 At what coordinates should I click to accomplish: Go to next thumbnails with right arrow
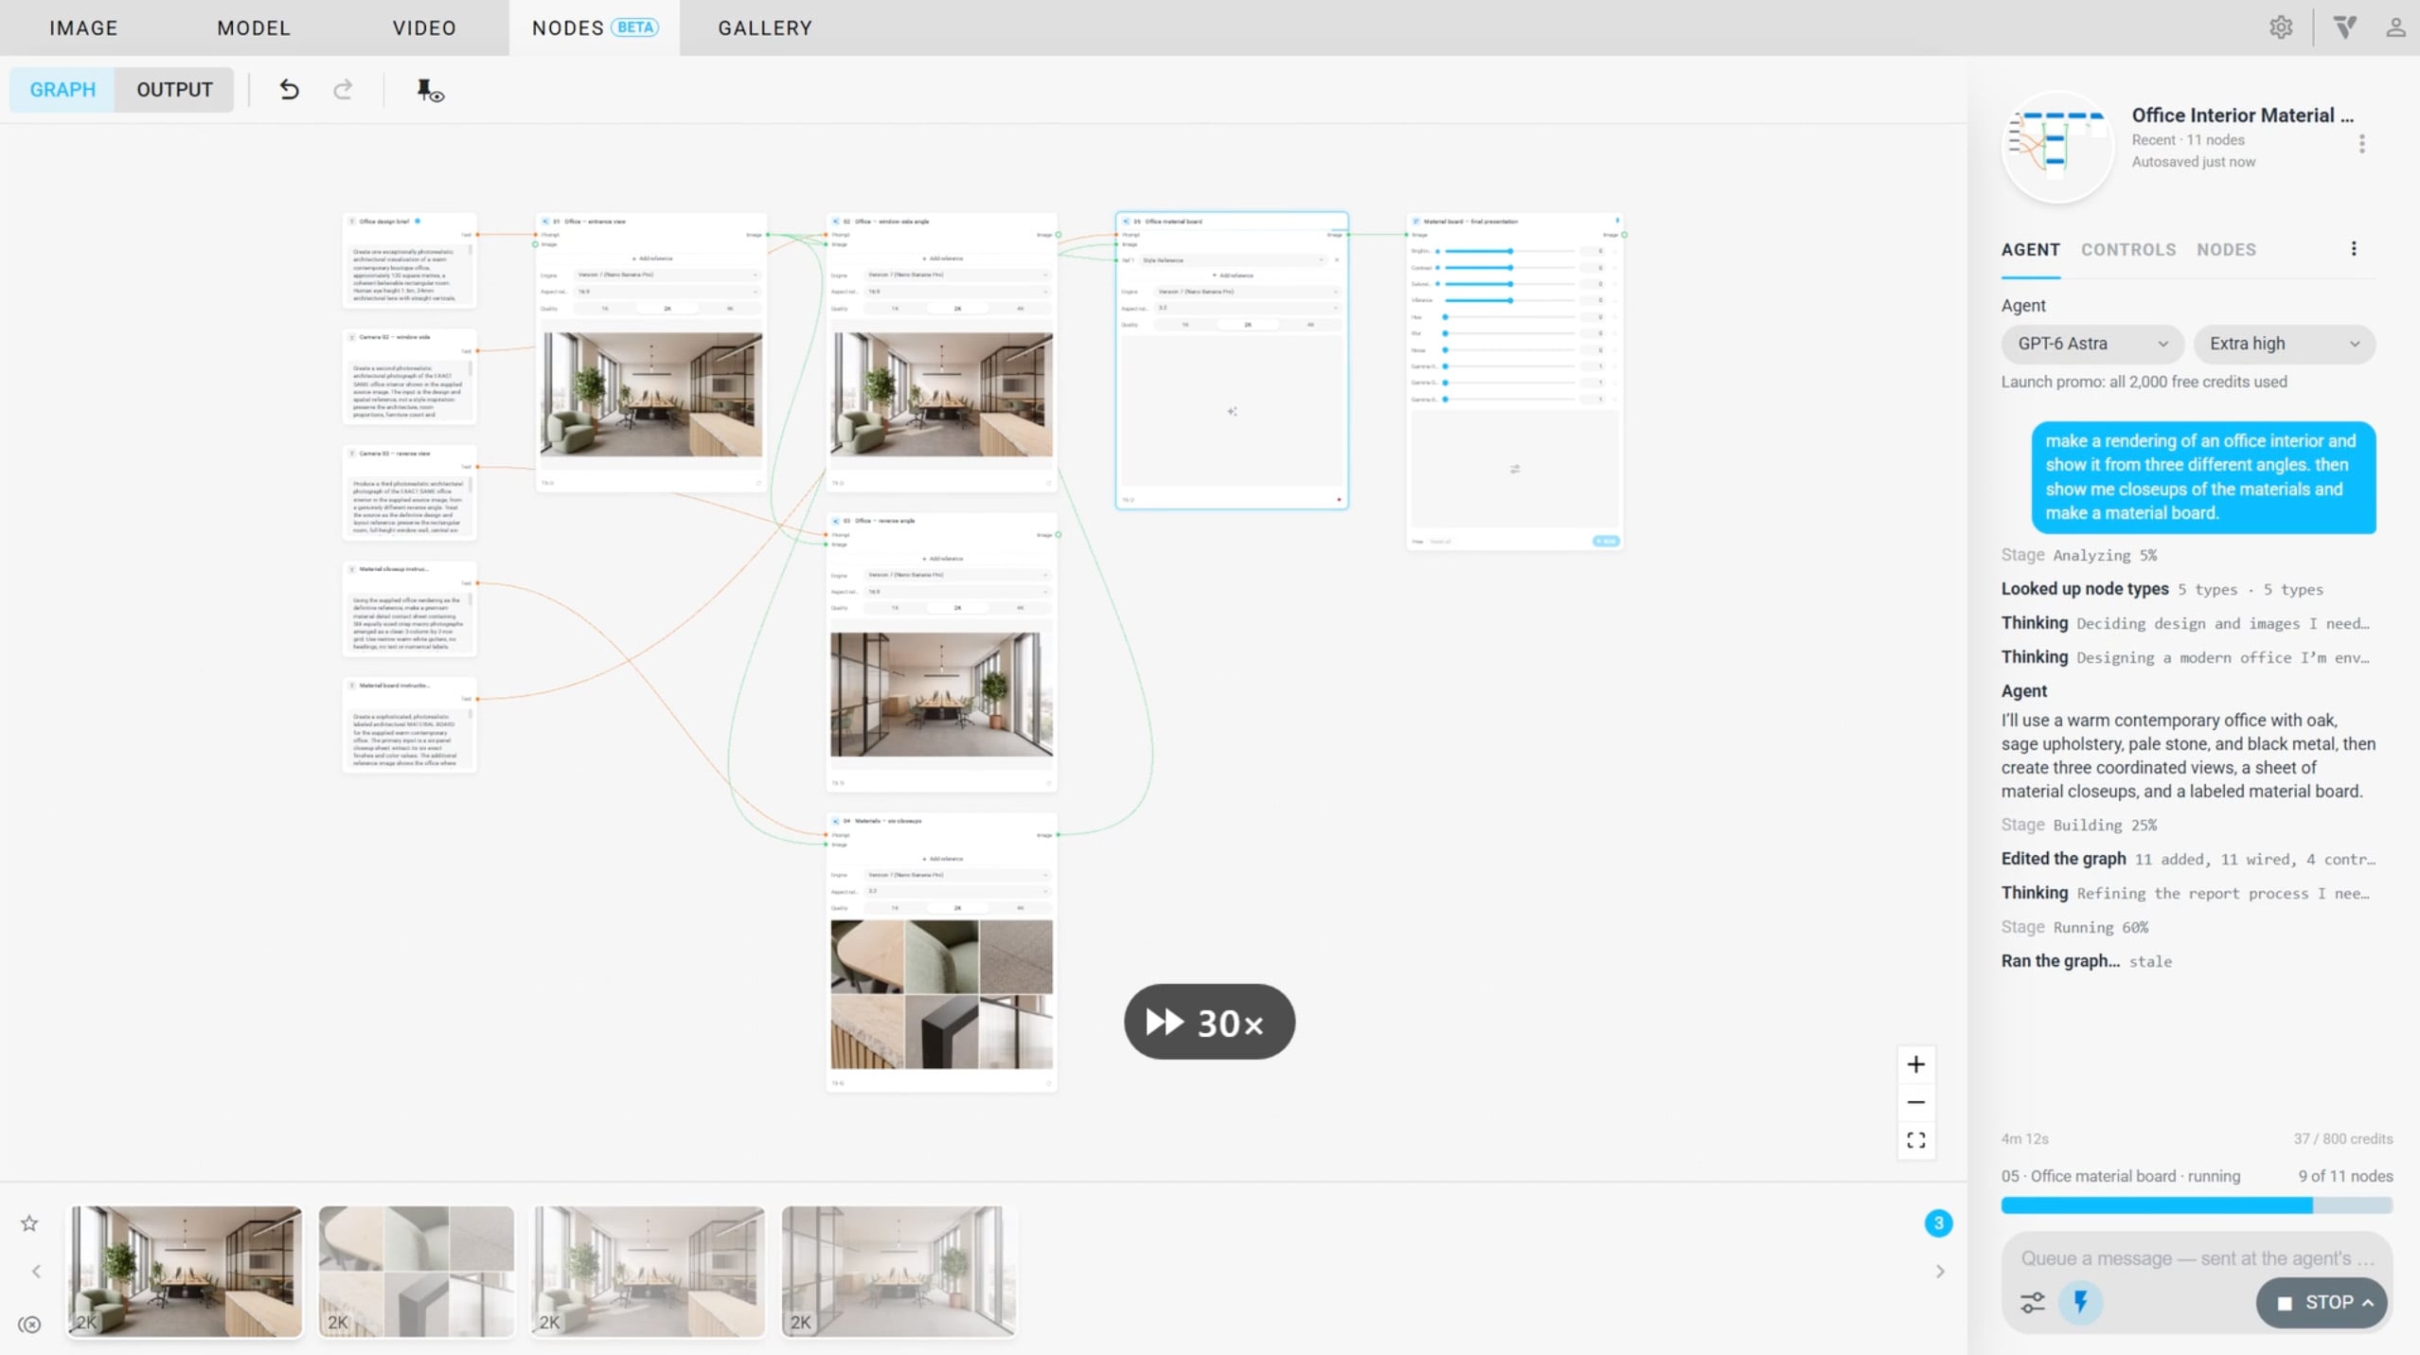(x=1940, y=1272)
